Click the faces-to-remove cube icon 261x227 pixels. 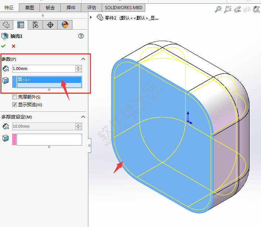point(6,80)
